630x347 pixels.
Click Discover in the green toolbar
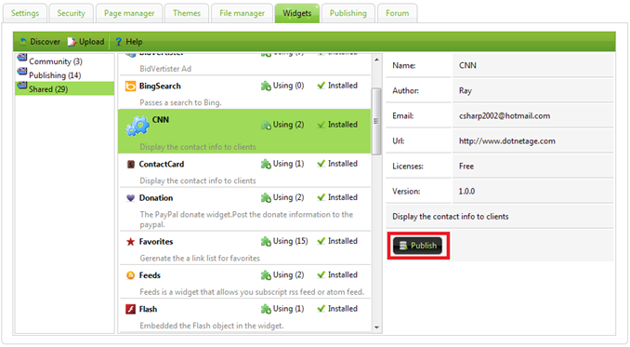click(x=40, y=42)
